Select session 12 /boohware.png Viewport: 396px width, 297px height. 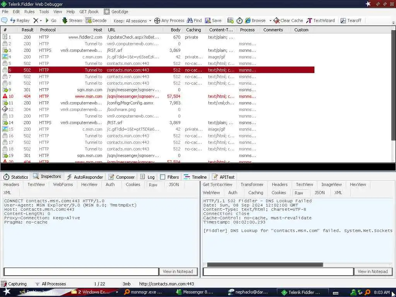coord(157,109)
